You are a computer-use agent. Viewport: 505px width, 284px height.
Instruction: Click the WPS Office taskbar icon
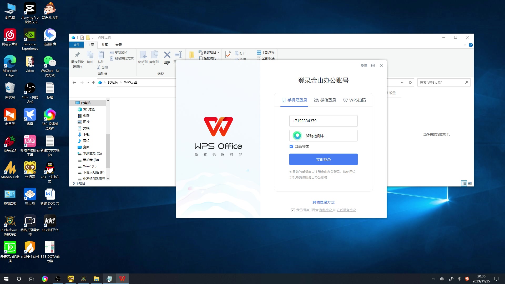122,279
